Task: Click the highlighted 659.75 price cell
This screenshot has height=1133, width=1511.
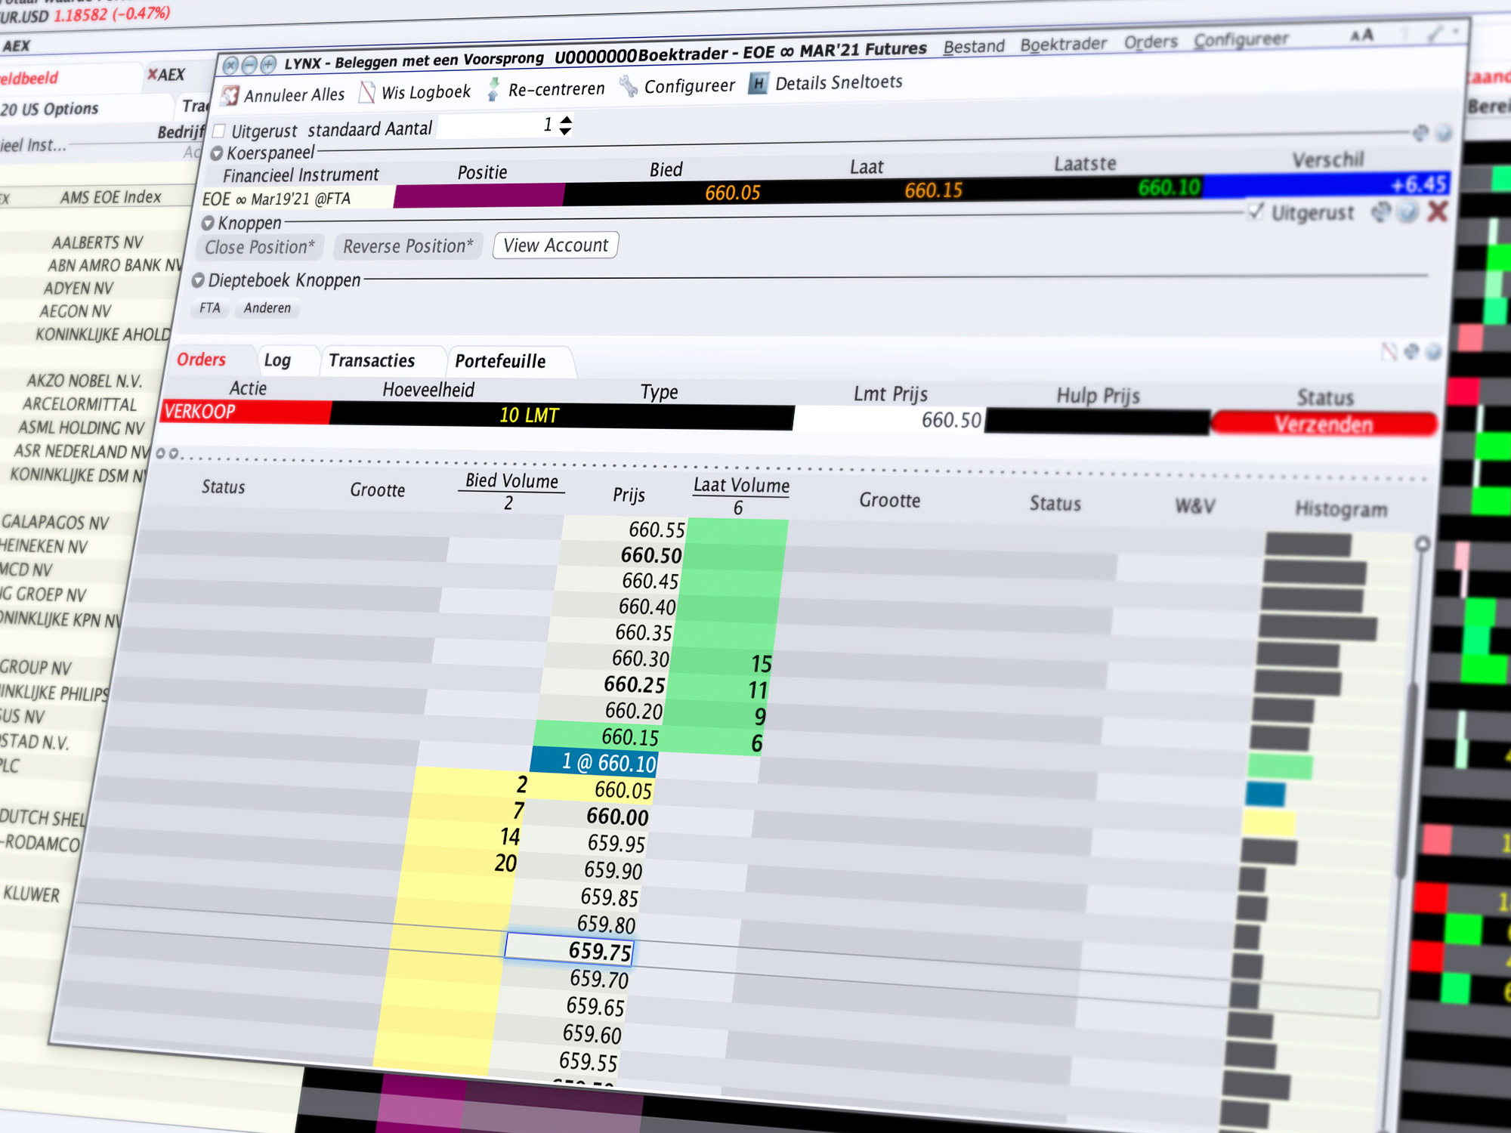Action: 569,949
